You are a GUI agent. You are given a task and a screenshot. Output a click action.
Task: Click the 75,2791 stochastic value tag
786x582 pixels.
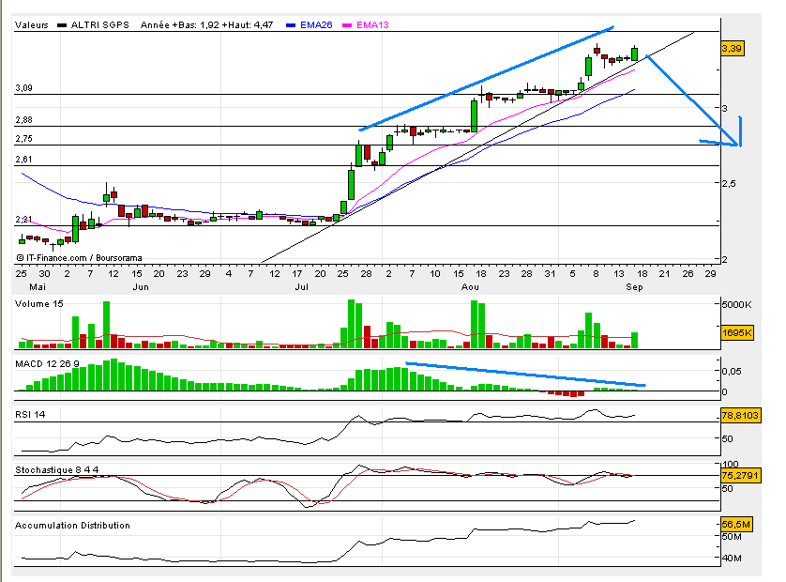click(x=740, y=475)
